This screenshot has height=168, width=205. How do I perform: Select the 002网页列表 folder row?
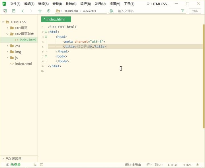[x=19, y=34]
